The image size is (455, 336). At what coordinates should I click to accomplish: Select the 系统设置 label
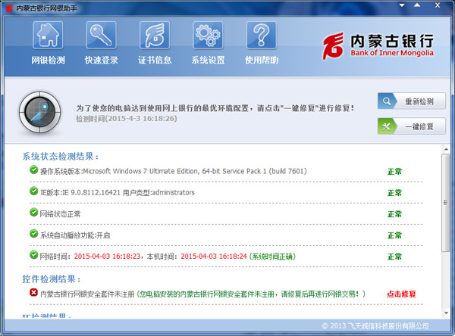[x=208, y=61]
